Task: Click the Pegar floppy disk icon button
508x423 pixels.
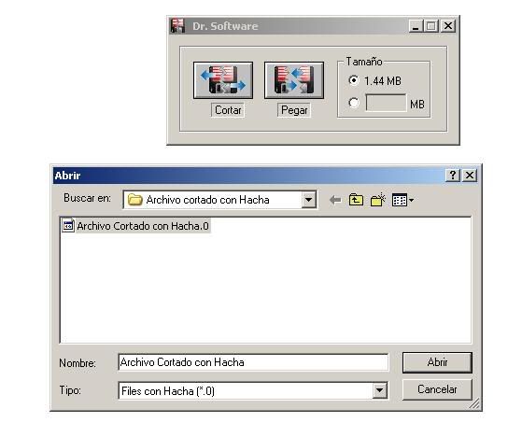Action: coord(294,80)
